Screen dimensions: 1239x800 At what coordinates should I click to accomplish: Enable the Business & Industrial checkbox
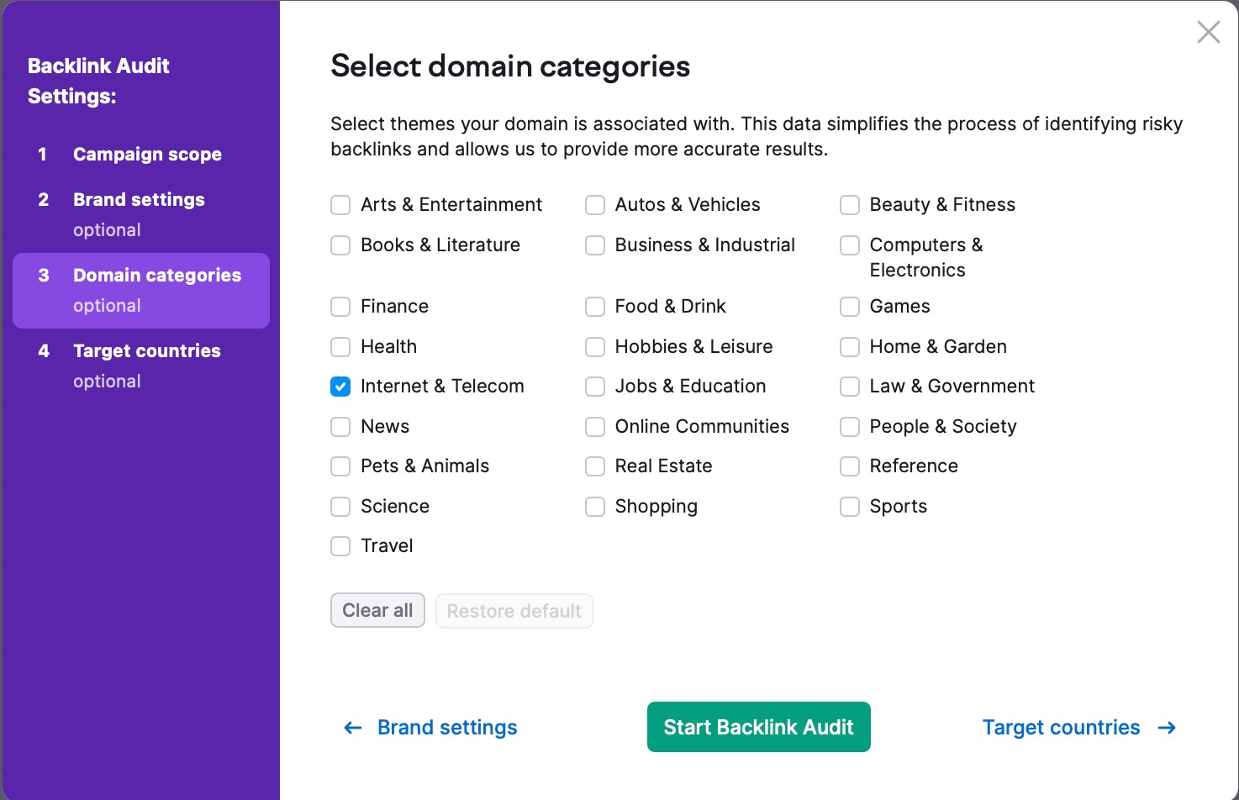click(x=595, y=245)
